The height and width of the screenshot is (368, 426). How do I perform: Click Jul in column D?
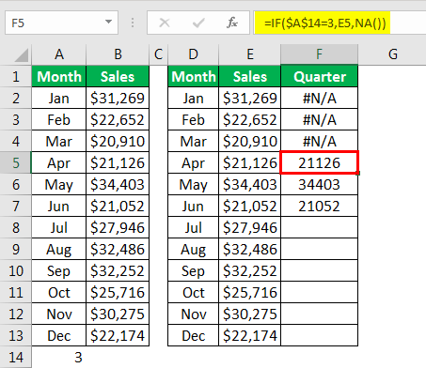tap(194, 227)
